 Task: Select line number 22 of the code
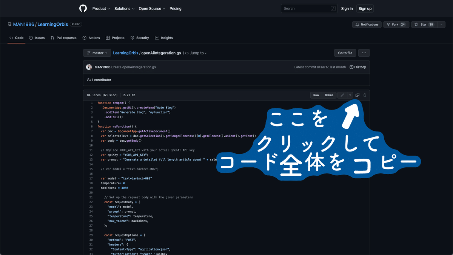pyautogui.click(x=91, y=202)
